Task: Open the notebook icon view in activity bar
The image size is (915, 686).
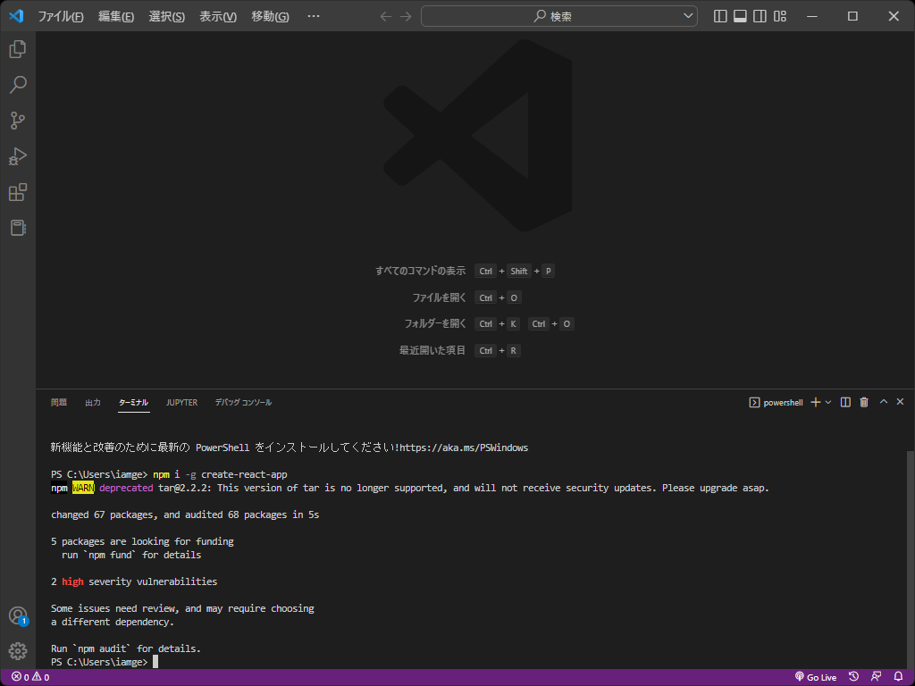Action: (x=18, y=228)
